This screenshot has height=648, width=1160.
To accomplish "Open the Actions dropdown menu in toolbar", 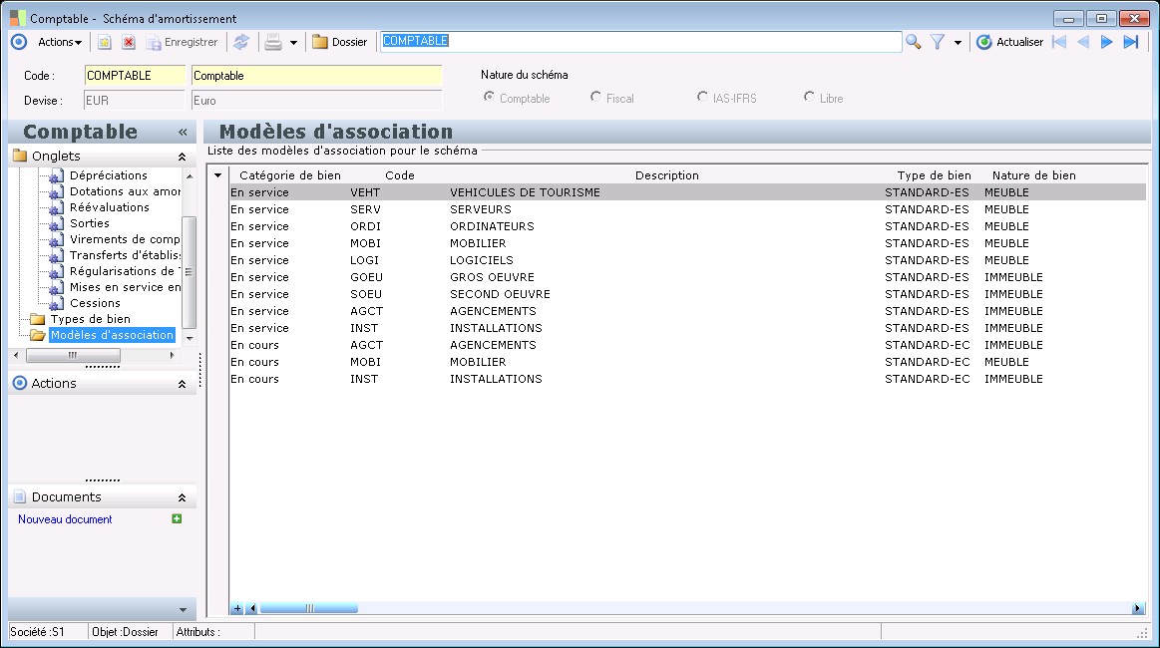I will point(60,42).
